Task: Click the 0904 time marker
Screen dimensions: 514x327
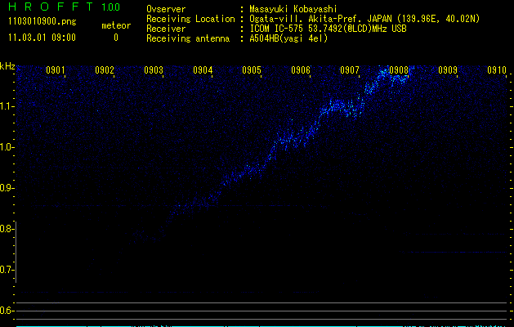Action: [203, 70]
